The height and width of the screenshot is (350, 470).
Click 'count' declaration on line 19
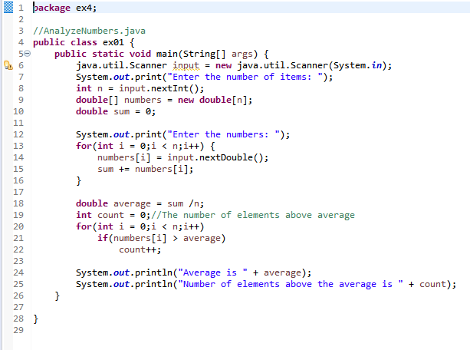110,215
